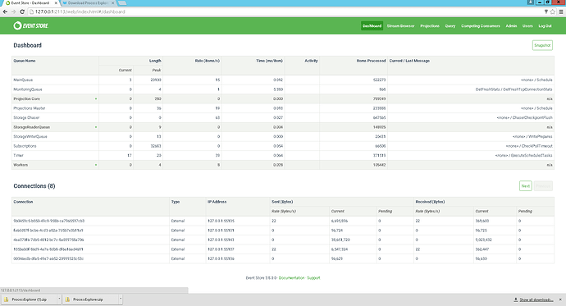Click the Chrome user profile icon
The image size is (566, 306).
coord(530,2)
